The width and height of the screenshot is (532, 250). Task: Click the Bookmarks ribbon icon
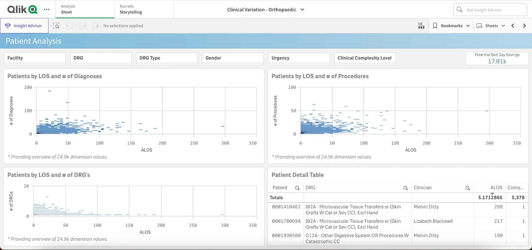pos(435,26)
